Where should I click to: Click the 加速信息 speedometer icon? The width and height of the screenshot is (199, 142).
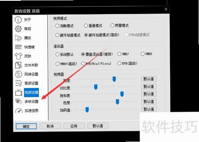click(x=19, y=110)
